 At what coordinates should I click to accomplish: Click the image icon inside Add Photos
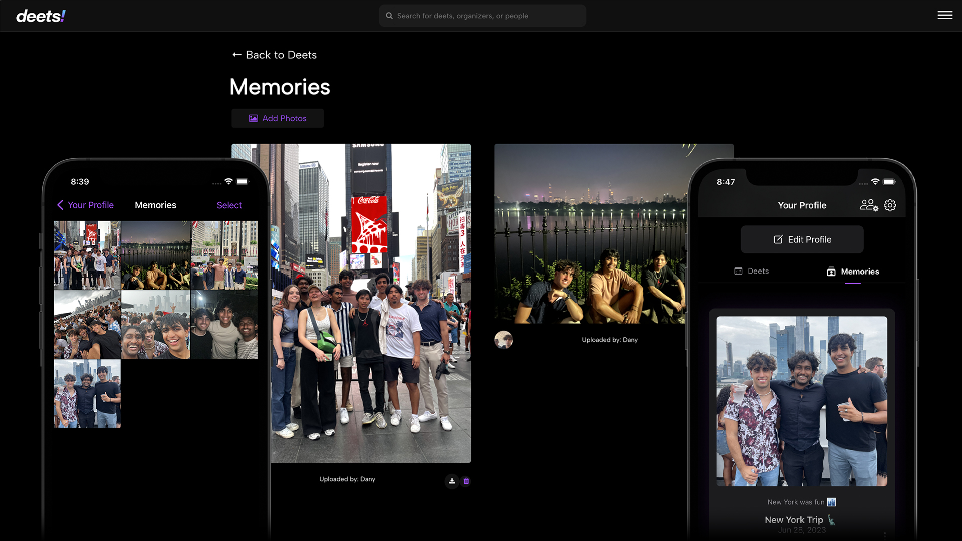click(253, 118)
